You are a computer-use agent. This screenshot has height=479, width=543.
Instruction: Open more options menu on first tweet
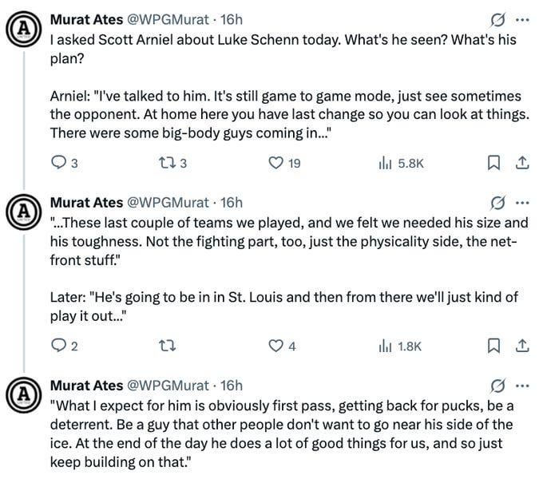pyautogui.click(x=522, y=19)
